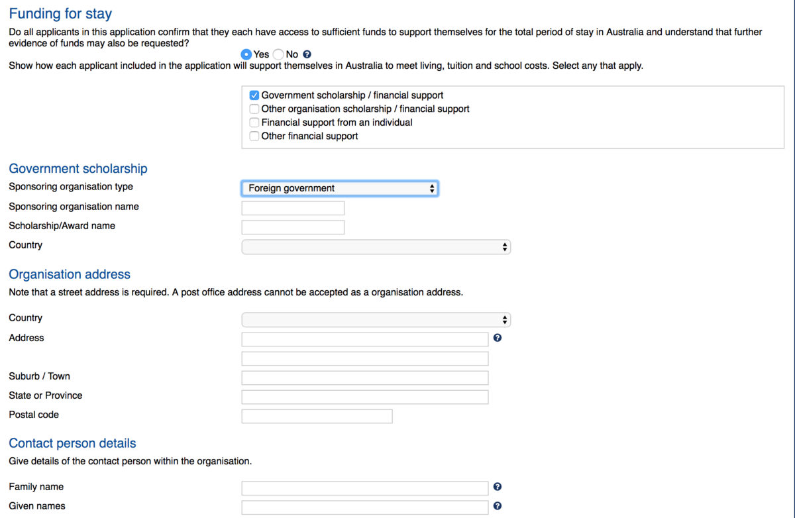This screenshot has height=518, width=795.
Task: Click Sponsoring organisation name field
Action: click(293, 208)
